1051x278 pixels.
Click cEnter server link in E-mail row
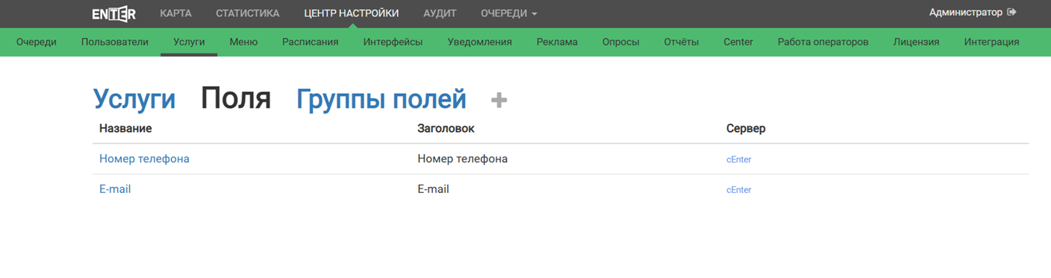pyautogui.click(x=739, y=190)
